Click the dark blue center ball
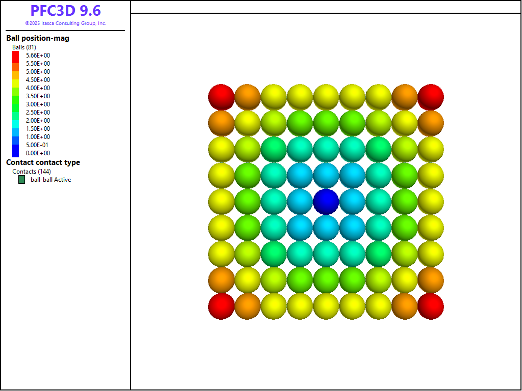The width and height of the screenshot is (522, 391). (326, 202)
